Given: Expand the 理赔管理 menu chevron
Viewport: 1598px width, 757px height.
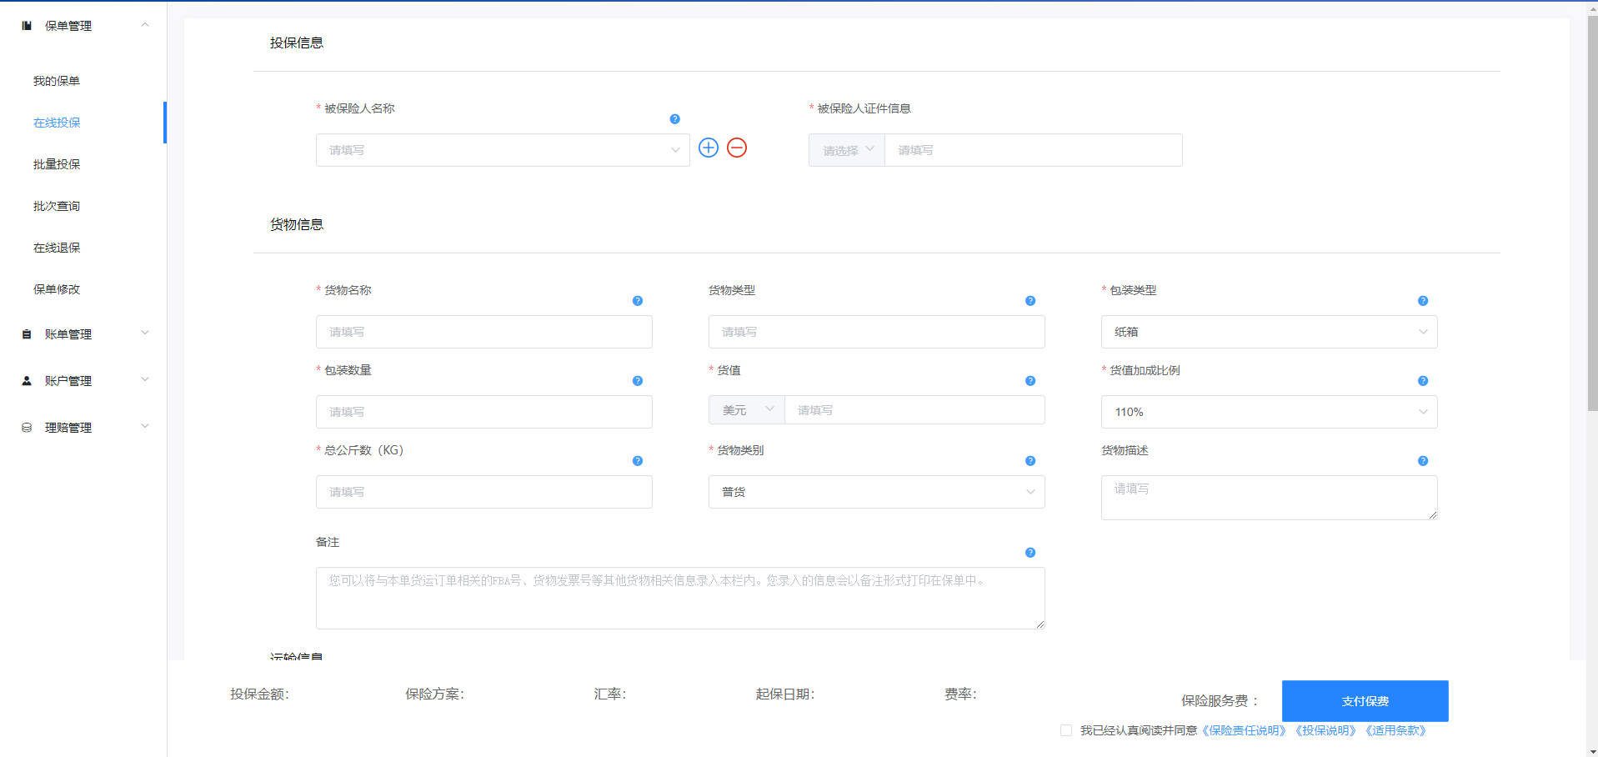Looking at the screenshot, I should coord(145,427).
